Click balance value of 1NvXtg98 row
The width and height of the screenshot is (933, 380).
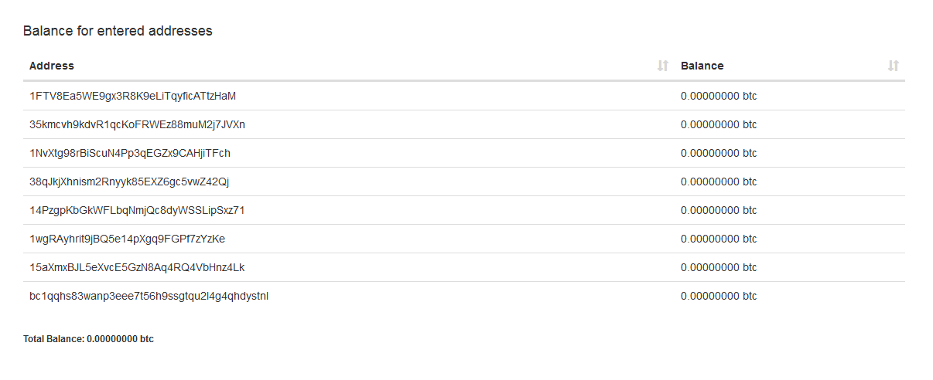click(719, 153)
